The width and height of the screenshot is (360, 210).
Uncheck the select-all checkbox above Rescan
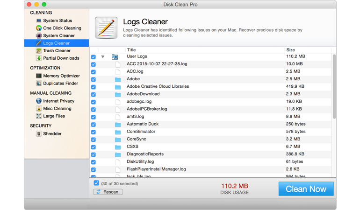click(x=96, y=183)
